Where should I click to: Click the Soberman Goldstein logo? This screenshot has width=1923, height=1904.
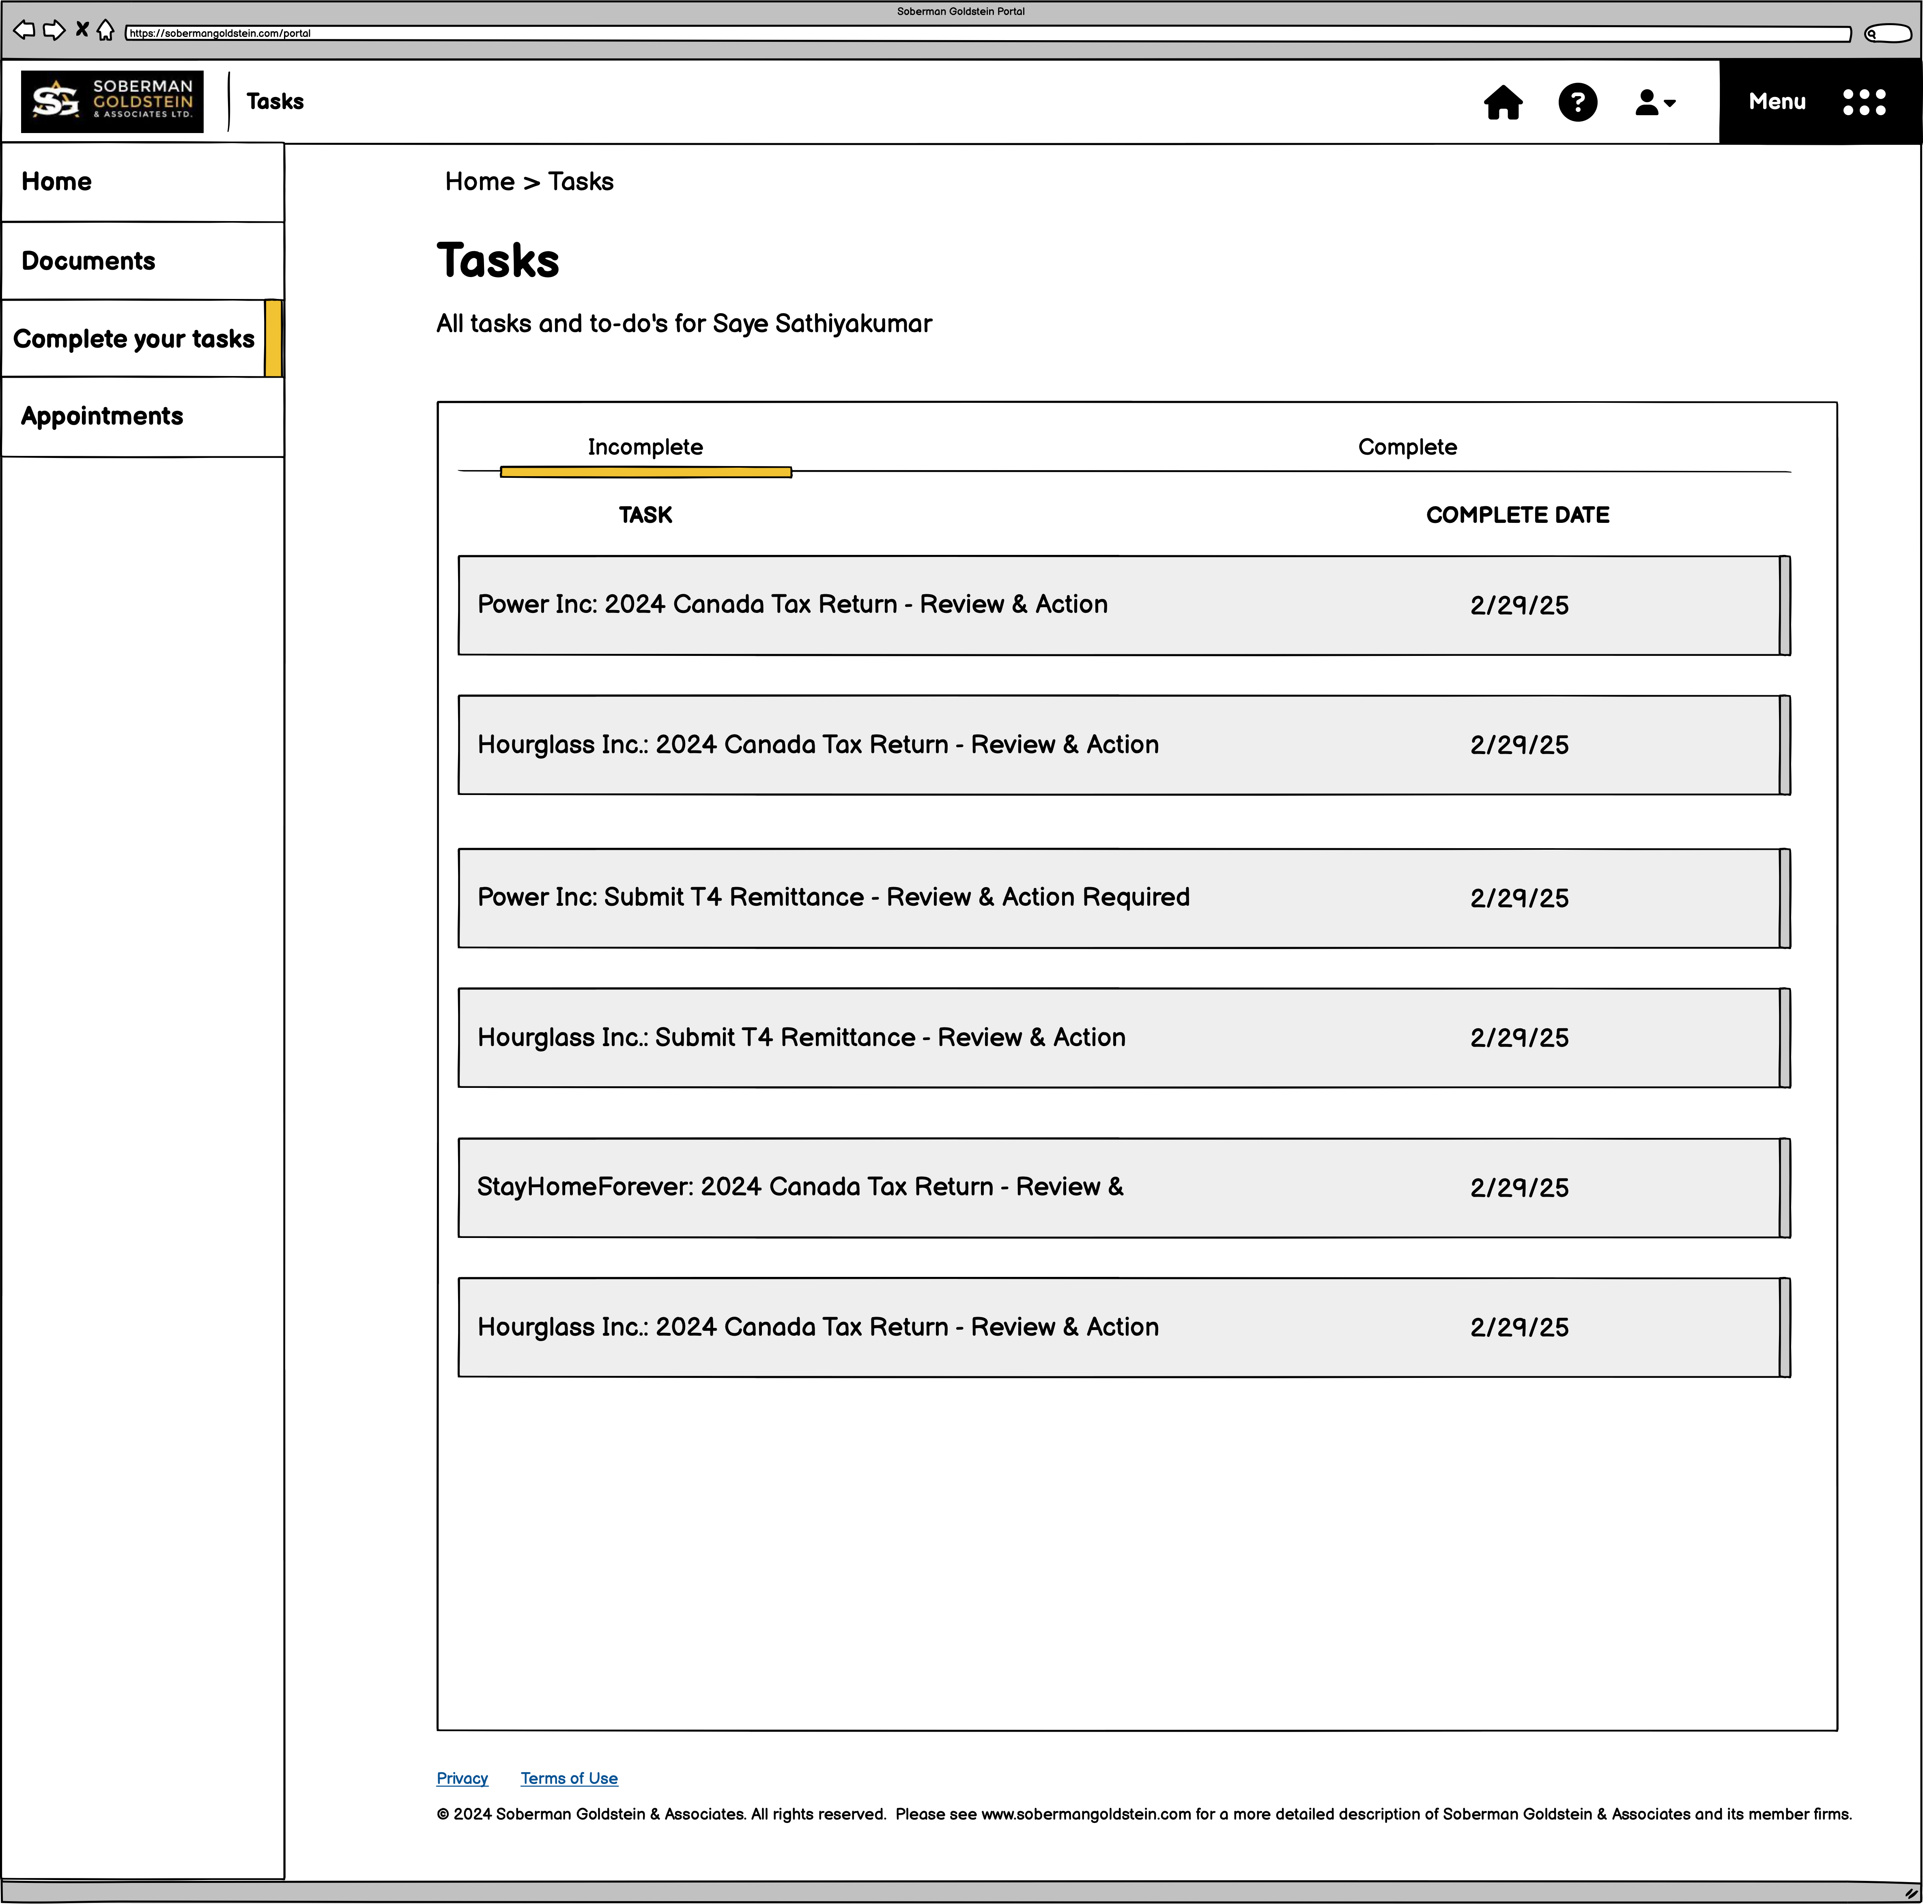pyautogui.click(x=112, y=101)
